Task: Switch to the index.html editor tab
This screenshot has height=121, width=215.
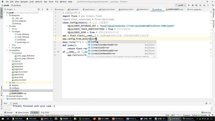Action: tap(143, 9)
